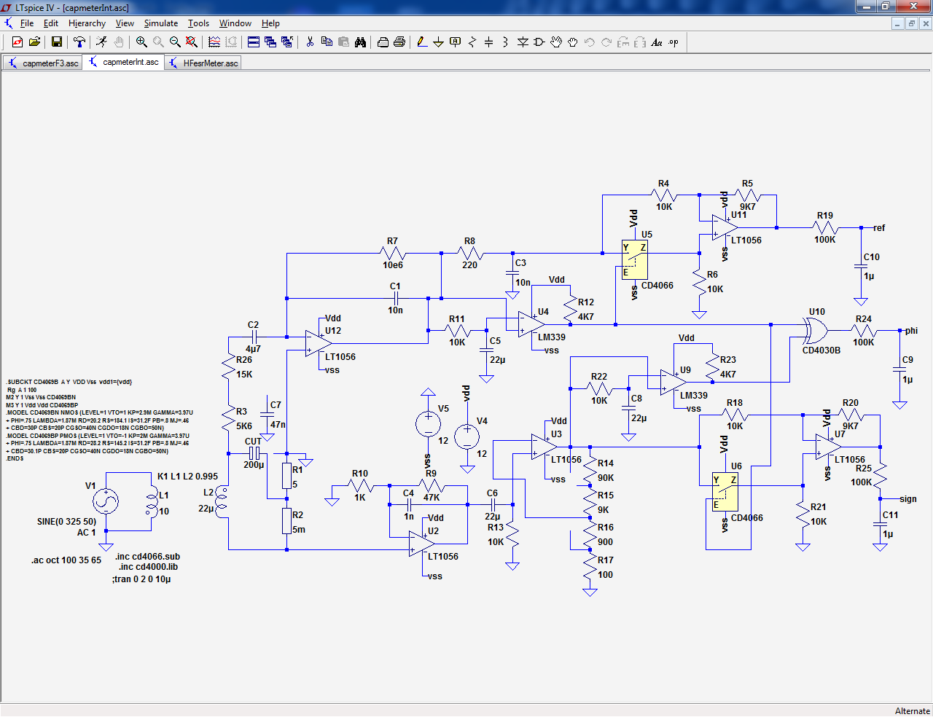Click the scissors cut tool
Image resolution: width=933 pixels, height=717 pixels.
(x=310, y=42)
